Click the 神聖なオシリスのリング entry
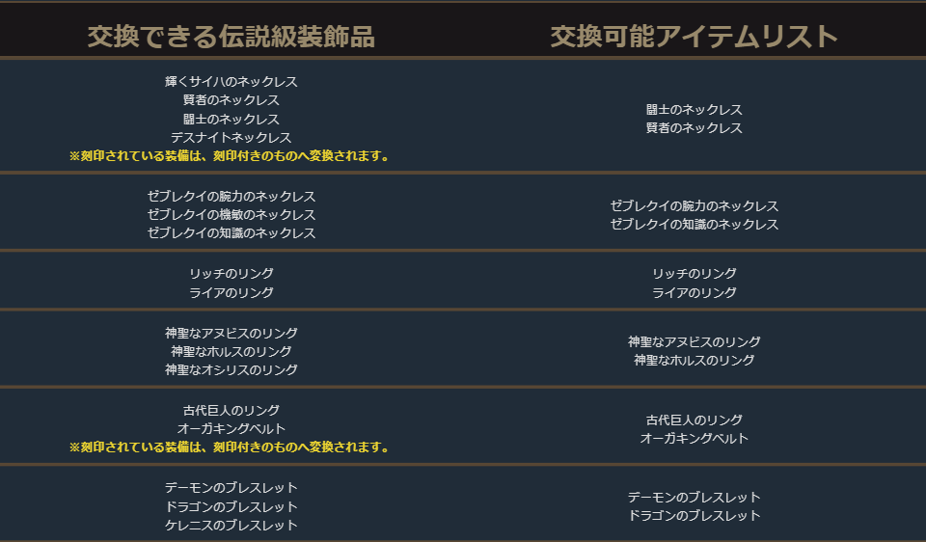This screenshot has height=542, width=926. 231,370
